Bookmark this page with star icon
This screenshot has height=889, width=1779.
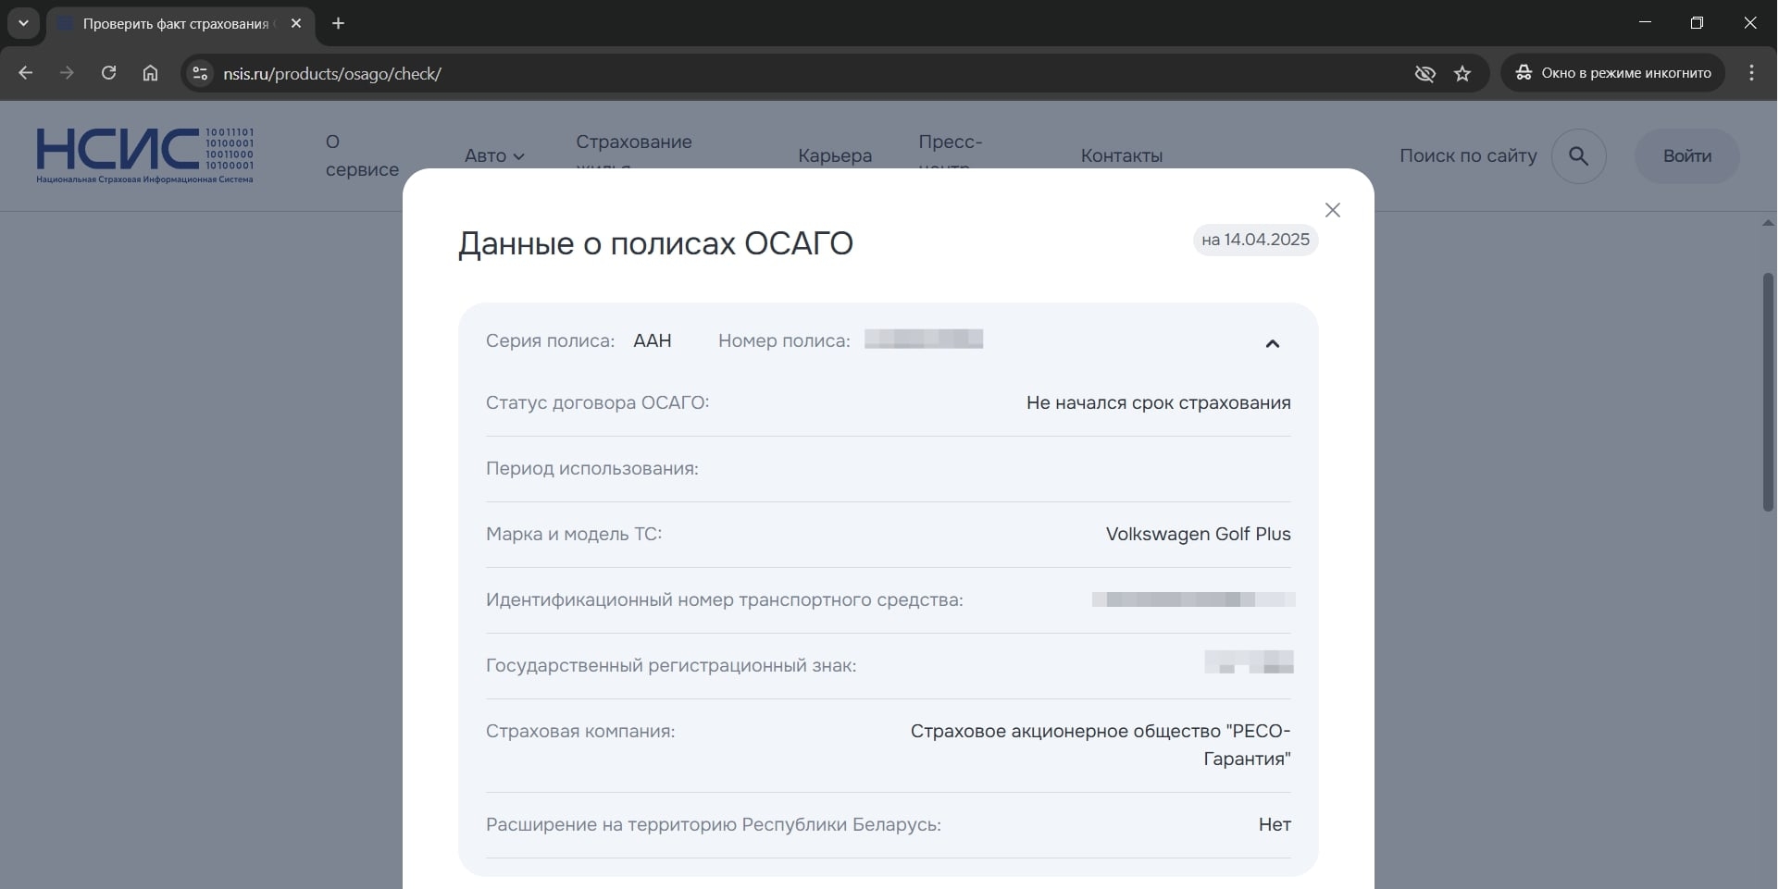point(1462,73)
